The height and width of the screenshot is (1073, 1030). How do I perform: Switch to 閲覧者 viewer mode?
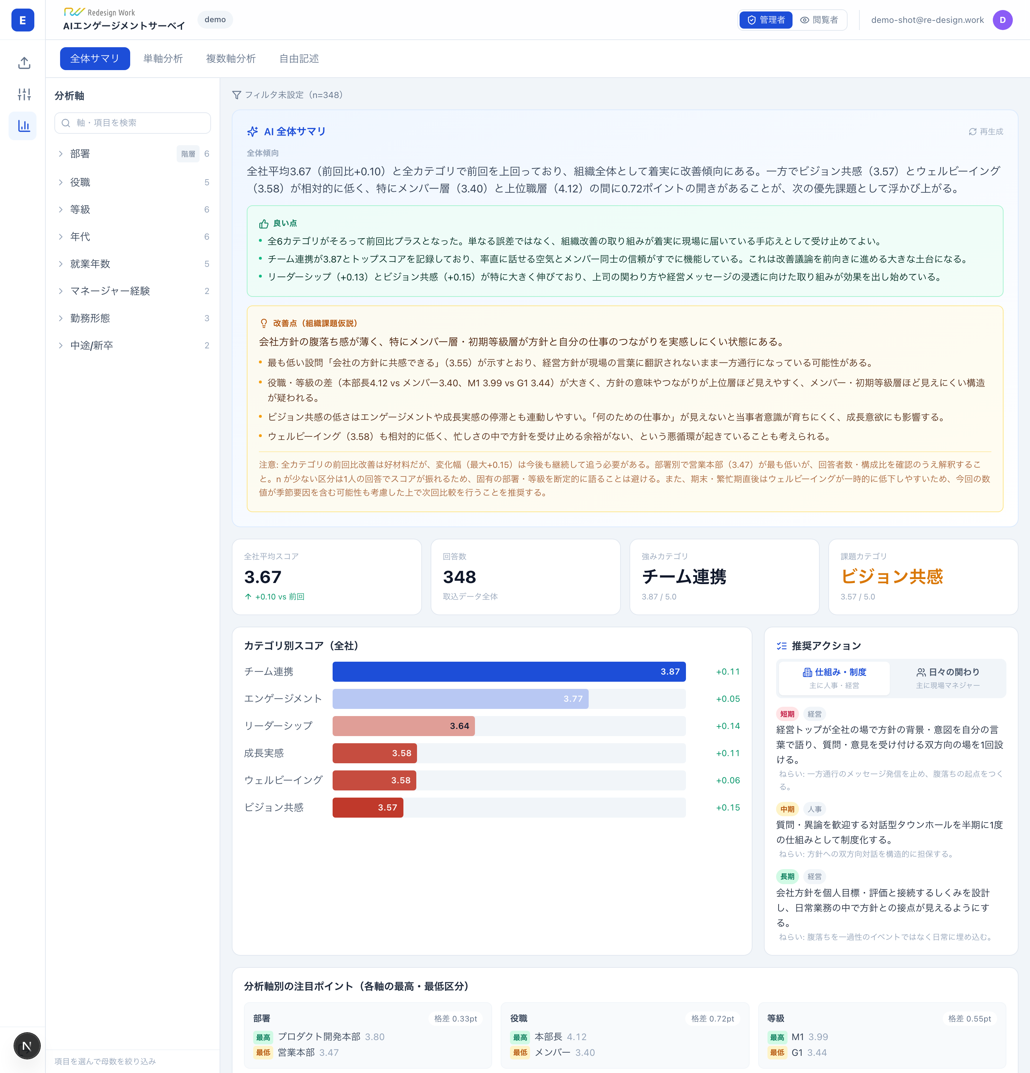(819, 20)
